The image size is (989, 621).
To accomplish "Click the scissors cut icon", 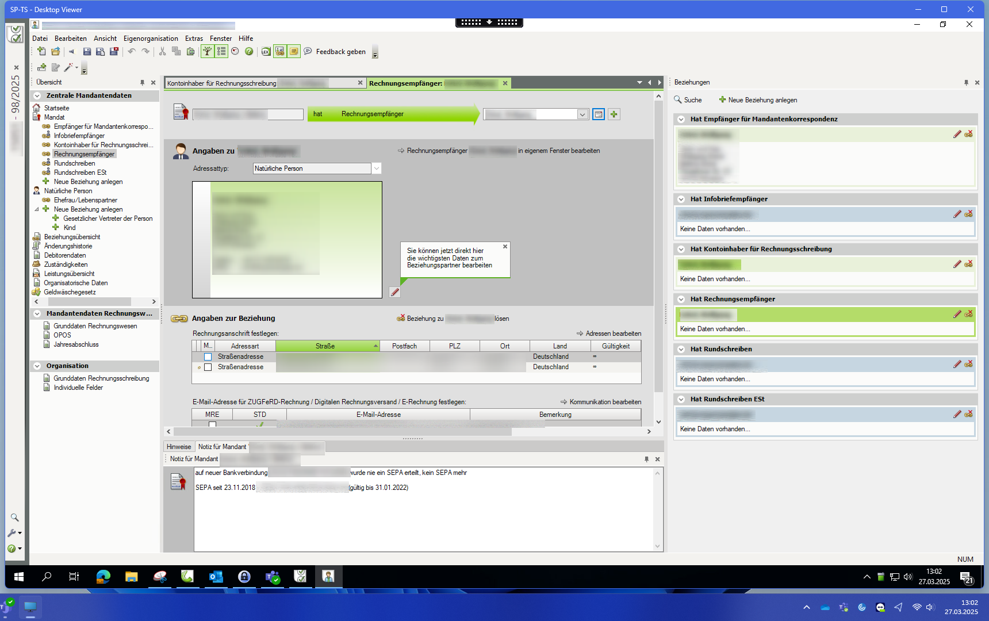I will pos(162,52).
